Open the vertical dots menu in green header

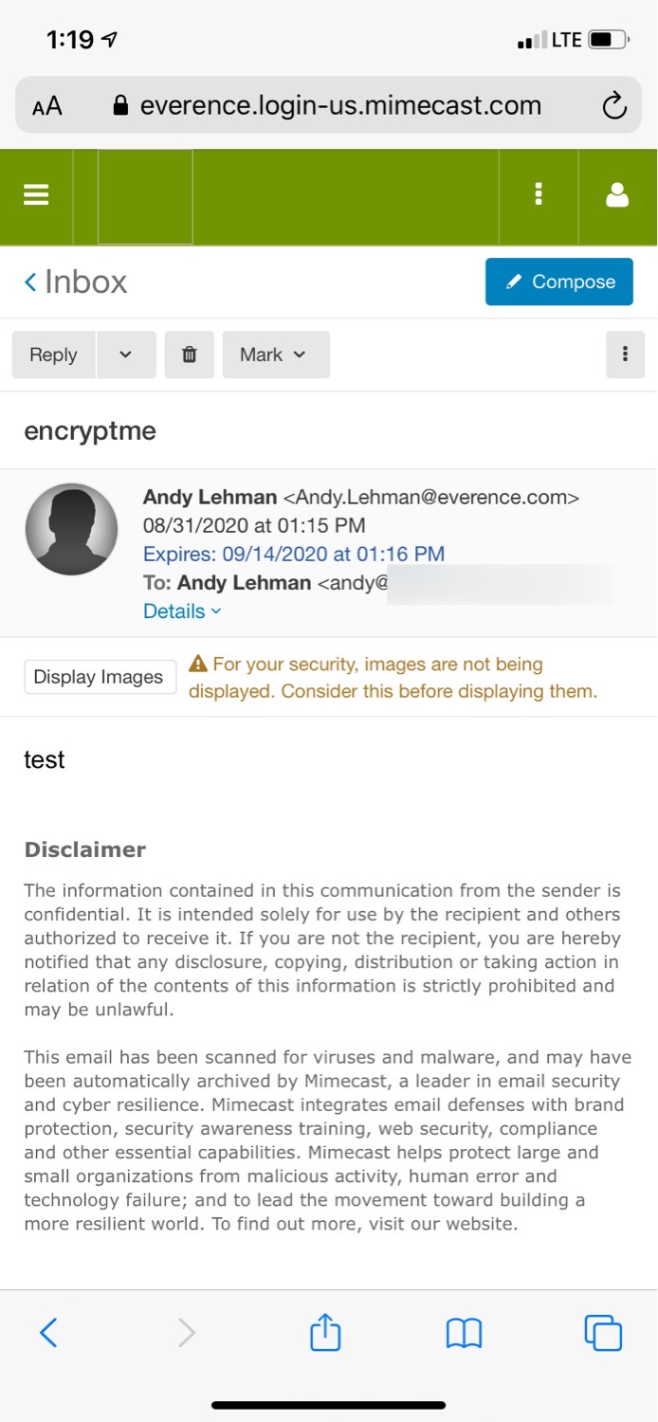[539, 195]
